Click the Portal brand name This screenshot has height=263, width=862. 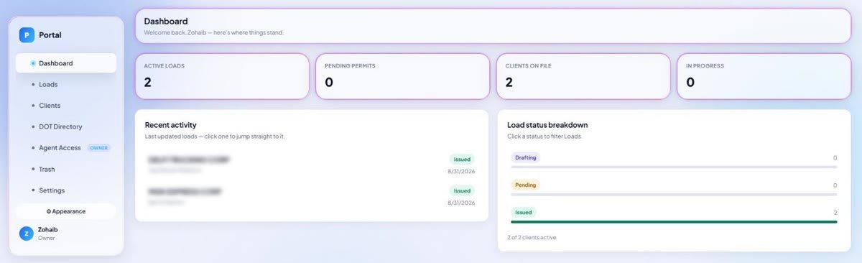[x=50, y=34]
